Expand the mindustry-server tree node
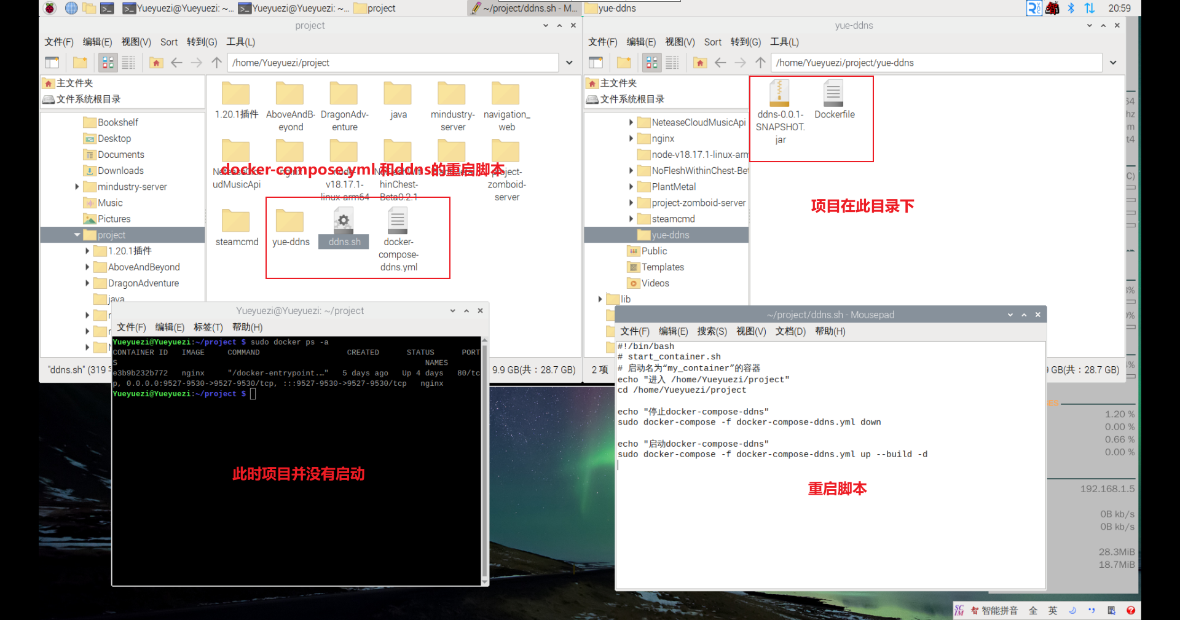Image resolution: width=1180 pixels, height=620 pixels. click(x=77, y=187)
